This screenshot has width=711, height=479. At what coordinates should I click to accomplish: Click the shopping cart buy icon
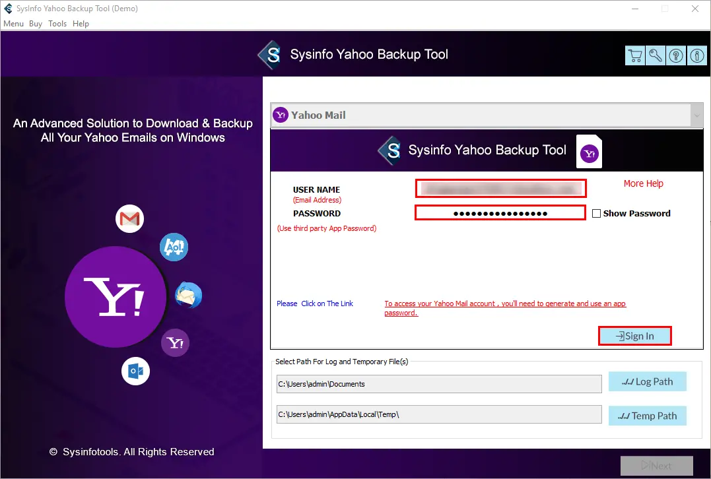[x=634, y=55]
